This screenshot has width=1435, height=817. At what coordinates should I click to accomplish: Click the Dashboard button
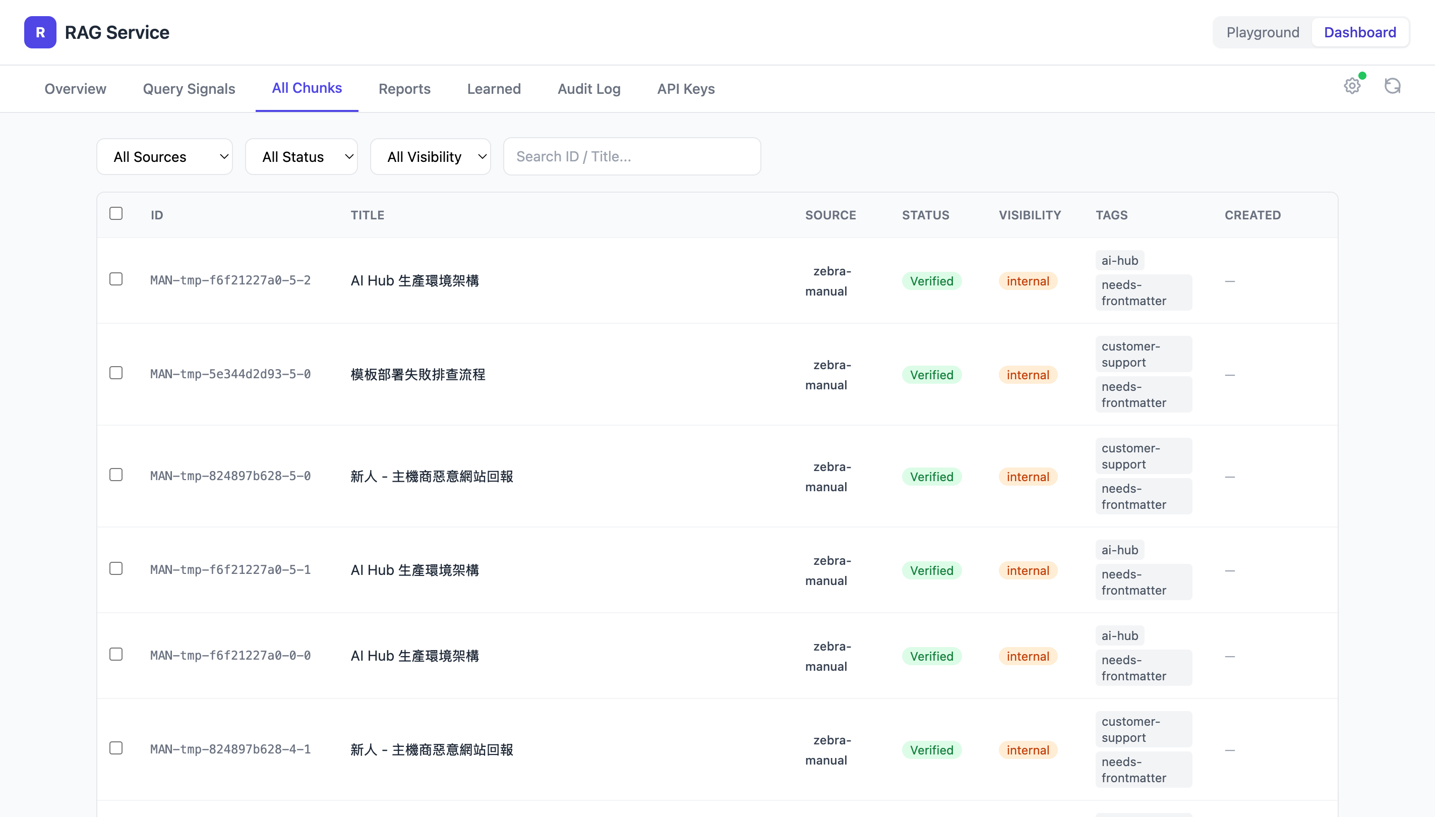point(1359,33)
